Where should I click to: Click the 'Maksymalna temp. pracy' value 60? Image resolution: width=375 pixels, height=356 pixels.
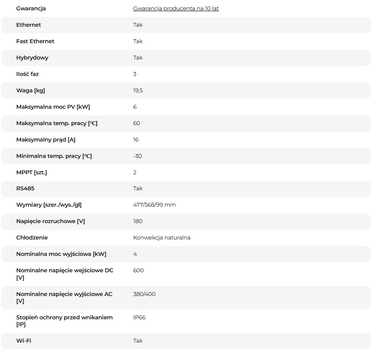click(x=137, y=123)
